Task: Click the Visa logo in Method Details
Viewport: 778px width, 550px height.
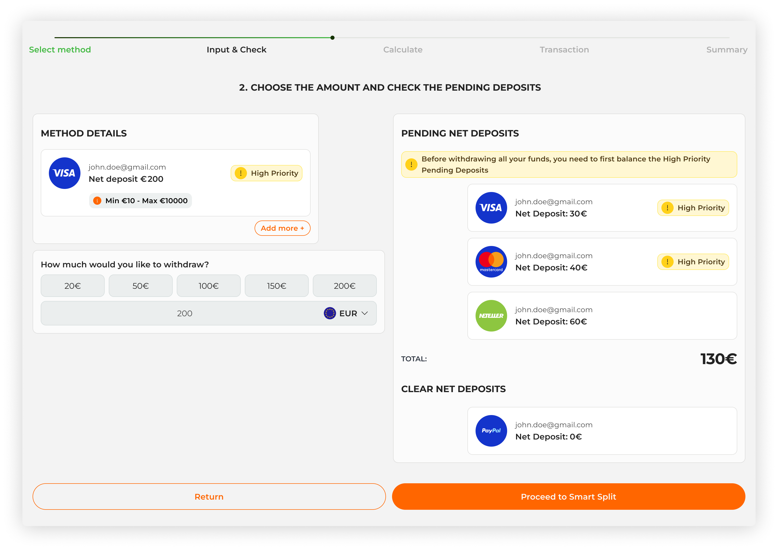Action: coord(64,173)
